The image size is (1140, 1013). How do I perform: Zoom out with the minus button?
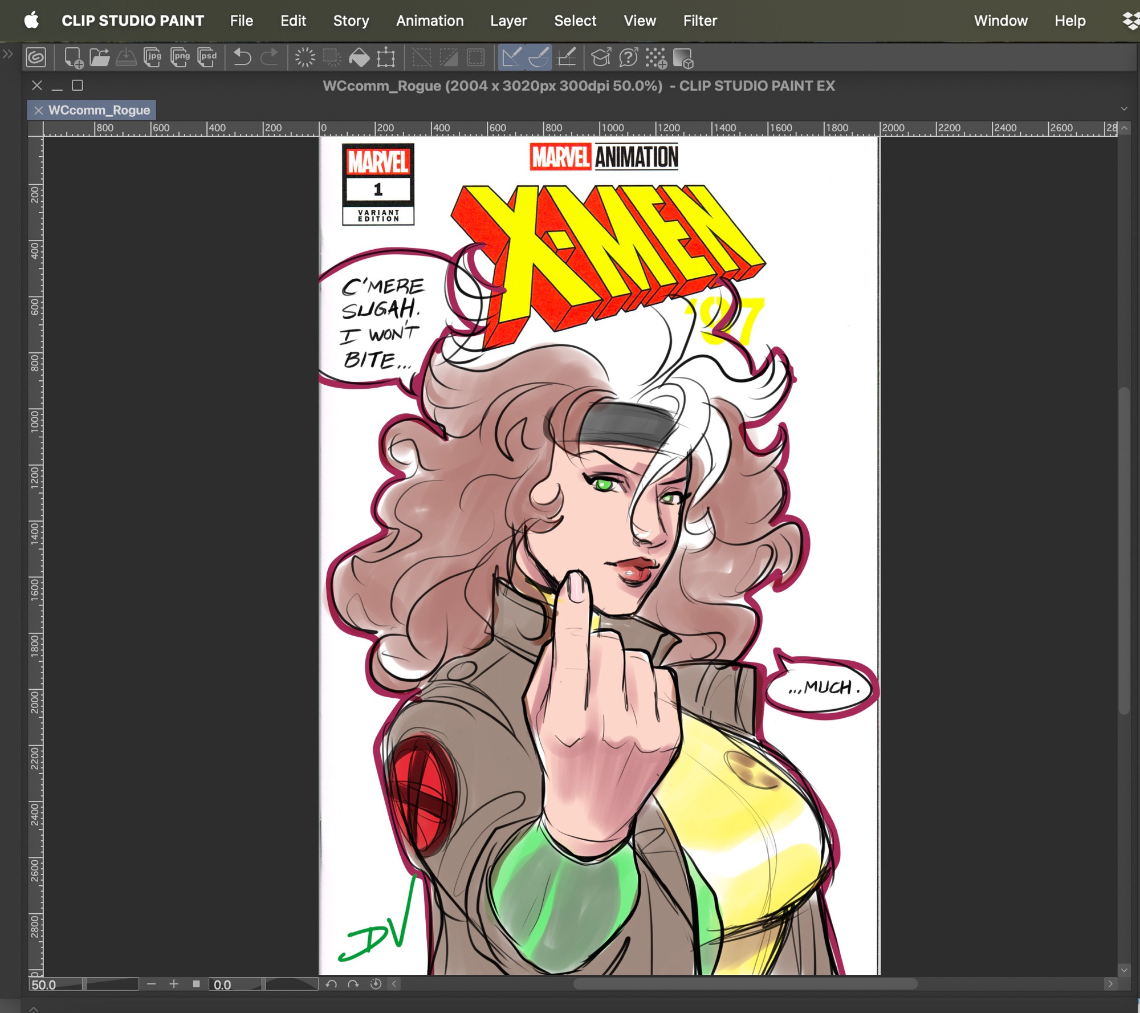tap(151, 984)
